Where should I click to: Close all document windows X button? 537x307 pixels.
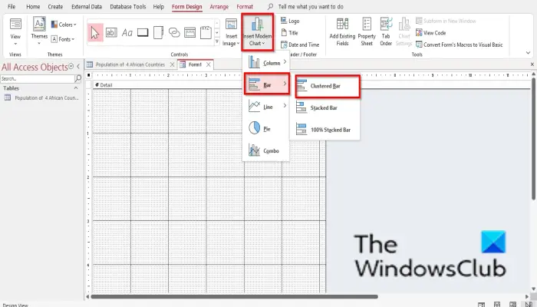tap(532, 64)
